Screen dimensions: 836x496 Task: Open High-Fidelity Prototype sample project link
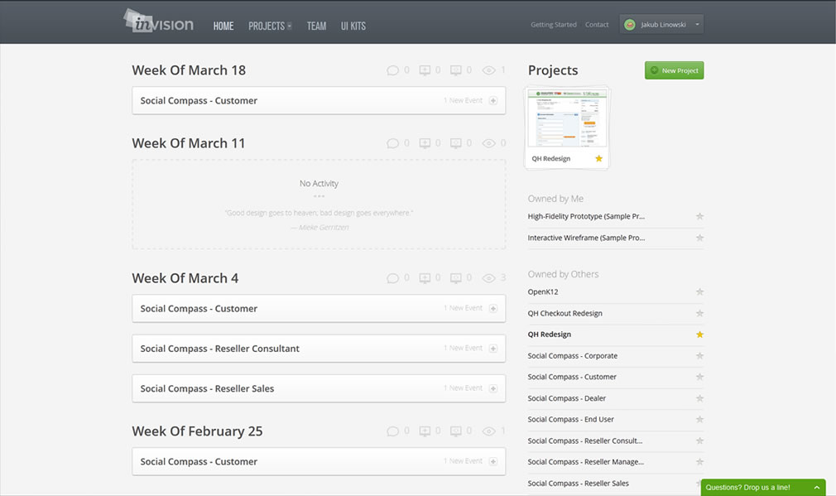point(586,216)
